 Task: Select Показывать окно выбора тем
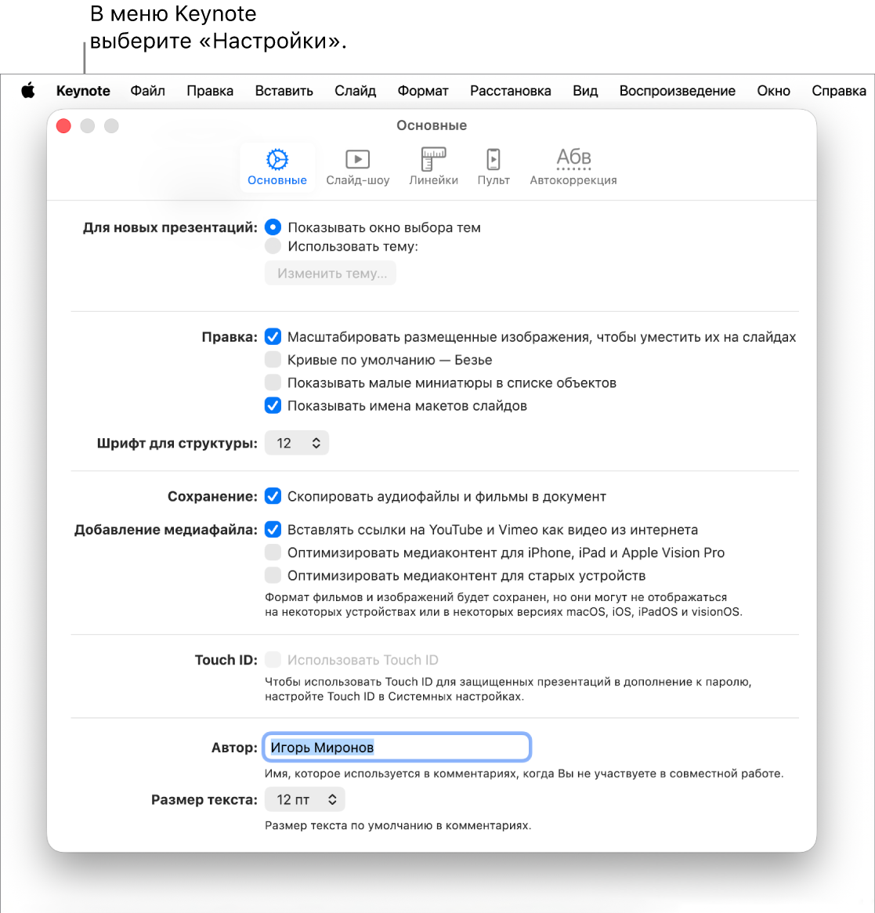click(x=273, y=227)
